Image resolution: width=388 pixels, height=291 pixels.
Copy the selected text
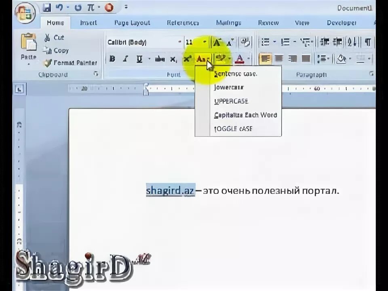[55, 51]
